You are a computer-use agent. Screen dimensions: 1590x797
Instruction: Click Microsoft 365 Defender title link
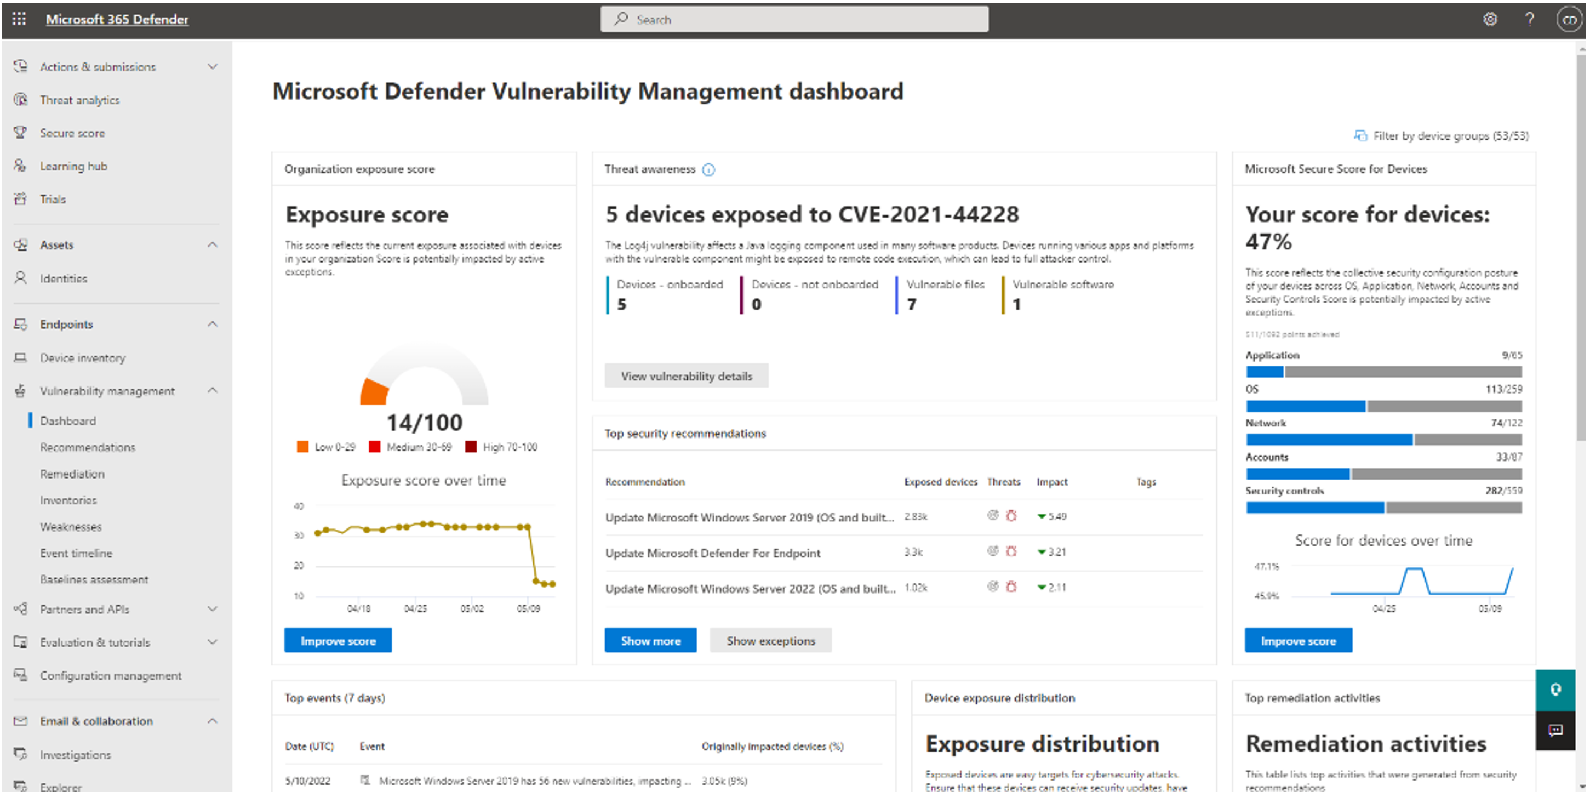pos(117,19)
